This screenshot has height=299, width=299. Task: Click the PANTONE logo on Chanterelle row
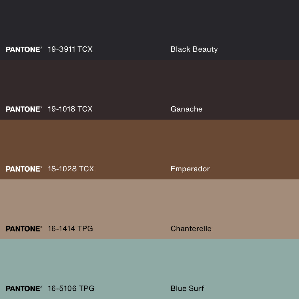[24, 229]
